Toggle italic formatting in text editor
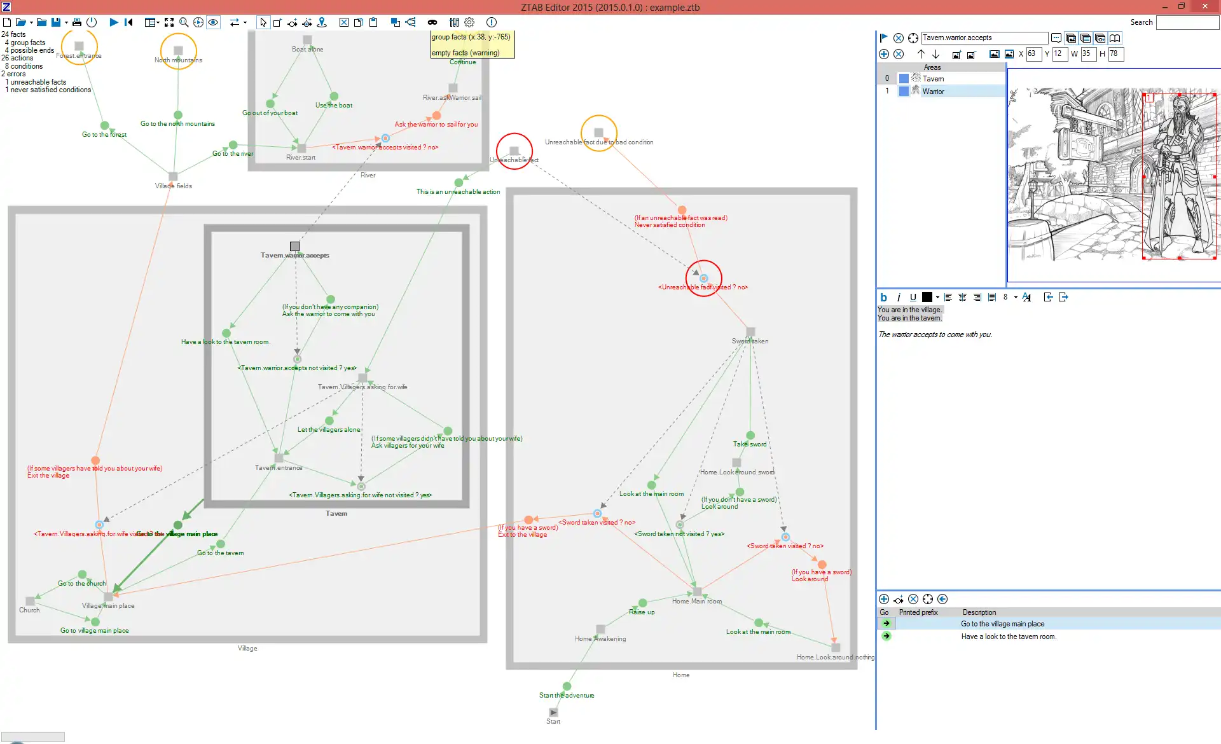 pyautogui.click(x=897, y=298)
